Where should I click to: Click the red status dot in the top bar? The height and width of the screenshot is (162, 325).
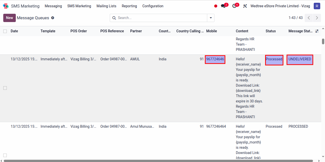pyautogui.click(x=215, y=6)
